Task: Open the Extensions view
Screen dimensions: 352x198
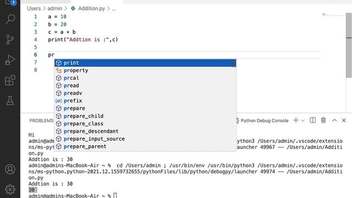Action: [x=10, y=80]
